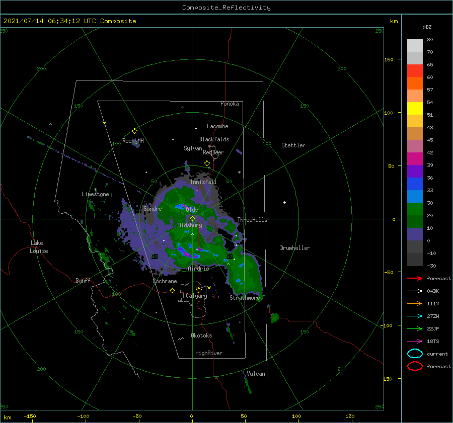Click the Sundre town label
Image resolution: width=453 pixels, height=423 pixels.
153,208
